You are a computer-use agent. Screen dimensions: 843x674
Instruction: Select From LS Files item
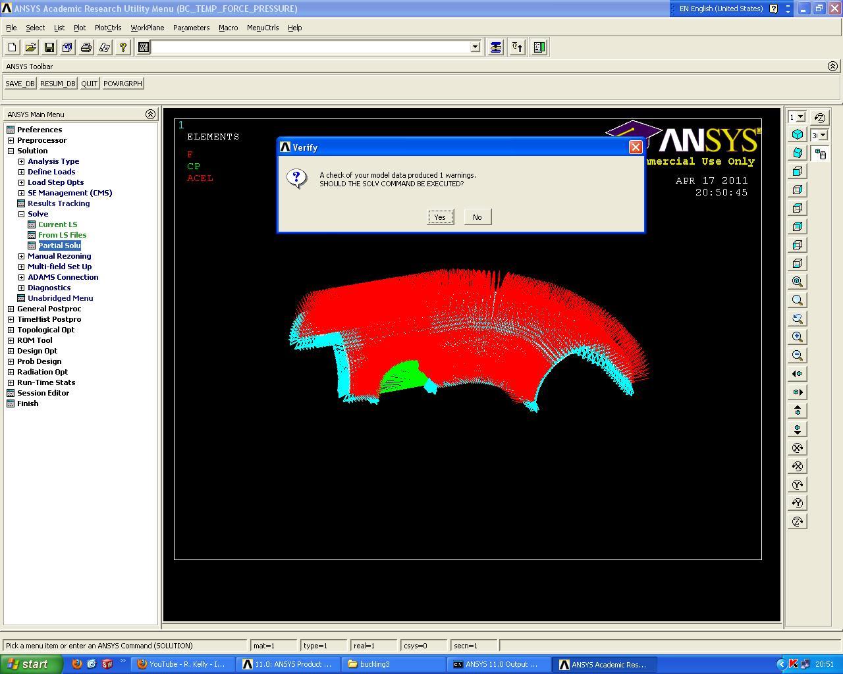click(62, 235)
